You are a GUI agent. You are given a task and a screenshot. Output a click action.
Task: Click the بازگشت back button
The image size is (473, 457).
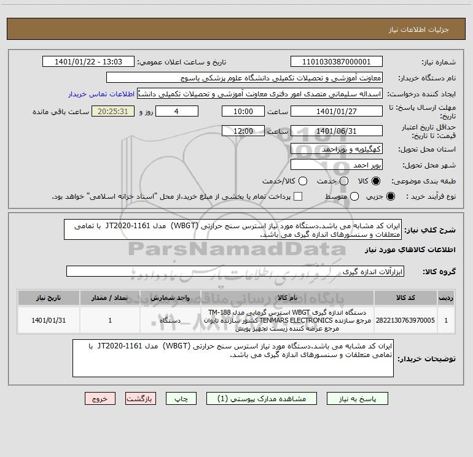pyautogui.click(x=141, y=399)
